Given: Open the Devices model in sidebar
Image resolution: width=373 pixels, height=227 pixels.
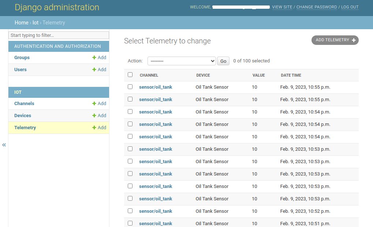Looking at the screenshot, I should (23, 116).
